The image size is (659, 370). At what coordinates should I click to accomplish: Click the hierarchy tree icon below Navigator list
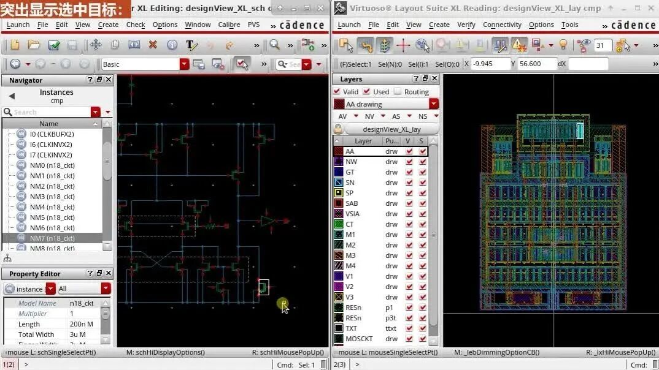click(7, 259)
